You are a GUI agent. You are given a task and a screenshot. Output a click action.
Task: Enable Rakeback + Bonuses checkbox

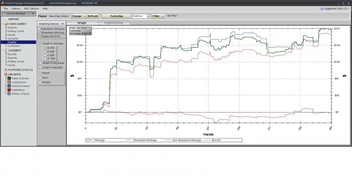(39, 29)
